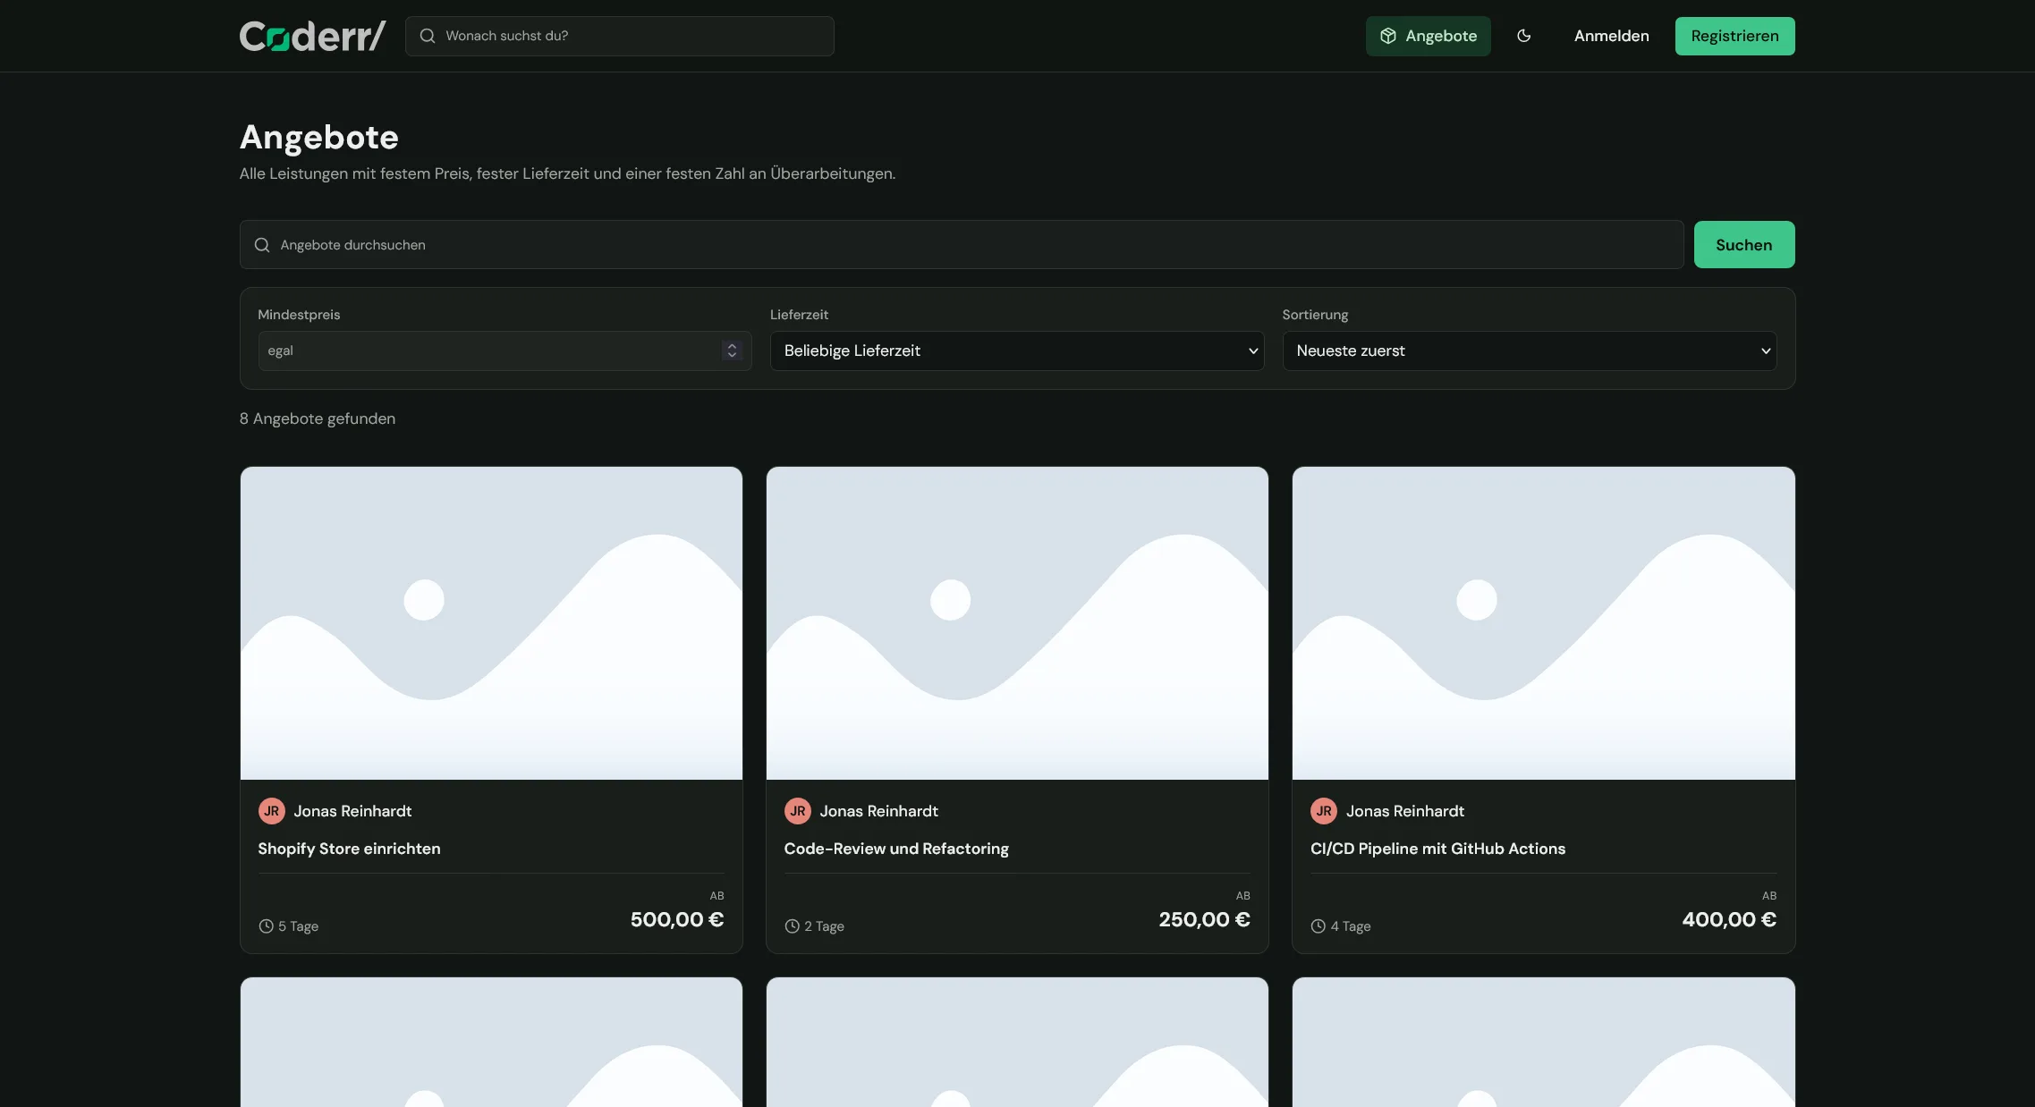Click the Angebote page heading
This screenshot has height=1107, width=2035.
319,137
